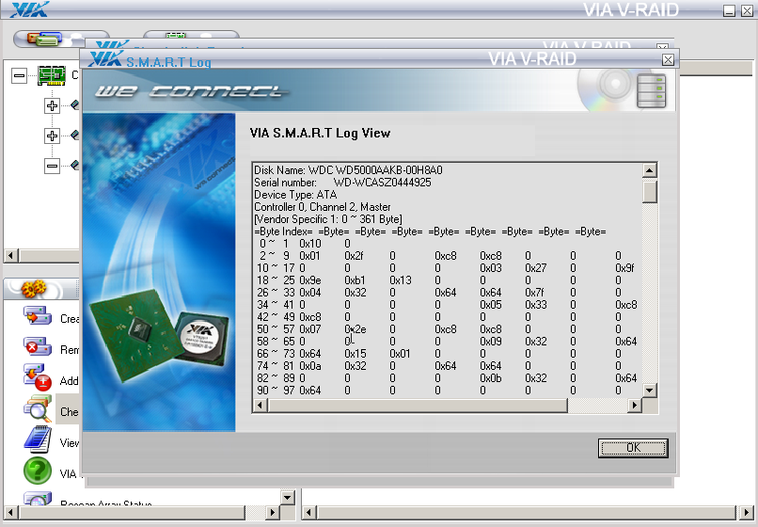
Task: Click the log view scroll-left arrow
Action: 261,405
